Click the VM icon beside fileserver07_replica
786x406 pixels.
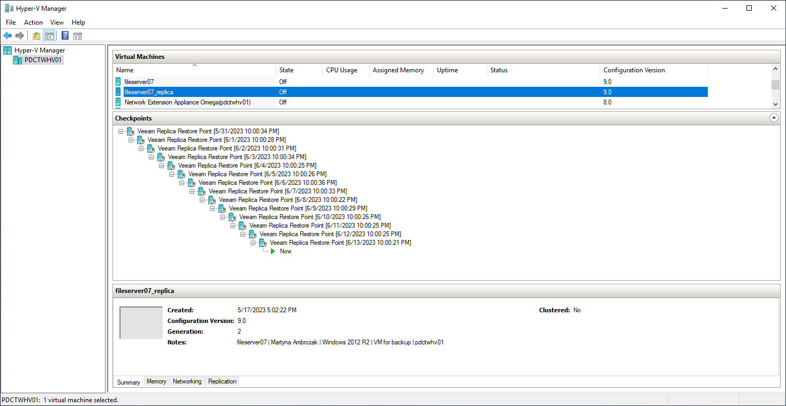(118, 92)
